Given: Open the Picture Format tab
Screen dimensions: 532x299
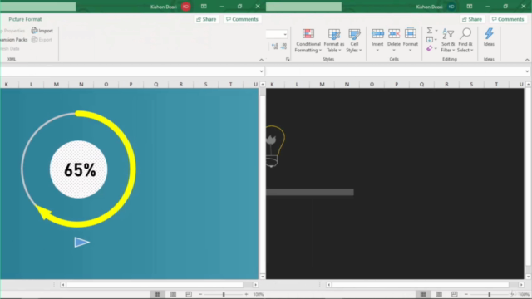Looking at the screenshot, I should [x=25, y=19].
